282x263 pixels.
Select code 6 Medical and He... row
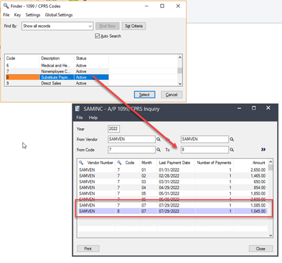pos(57,65)
